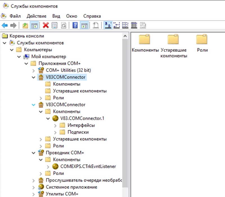
Task: Open the Действие menu
Action: [x=37, y=16]
